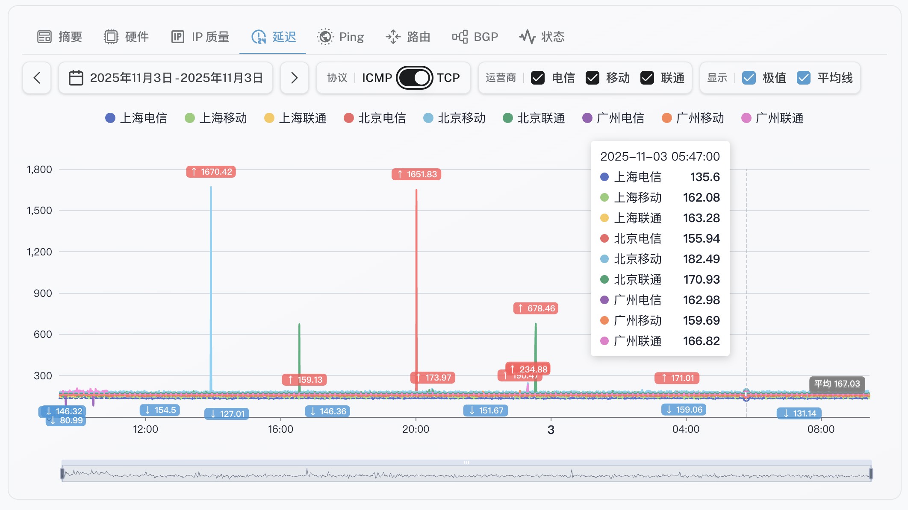Image resolution: width=908 pixels, height=510 pixels.
Task: Open the date range picker field
Action: point(176,78)
